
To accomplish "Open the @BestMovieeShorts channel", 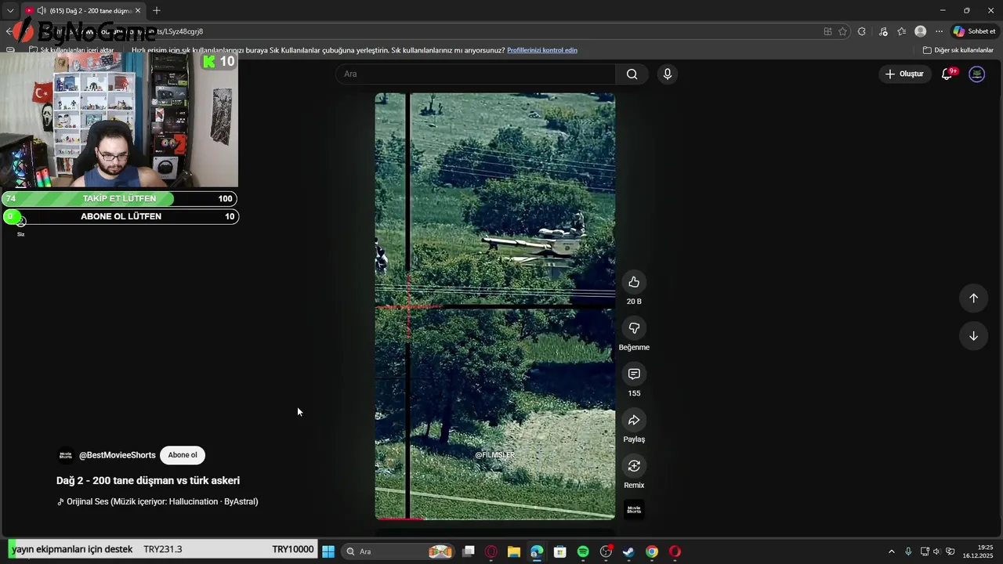I will [118, 455].
